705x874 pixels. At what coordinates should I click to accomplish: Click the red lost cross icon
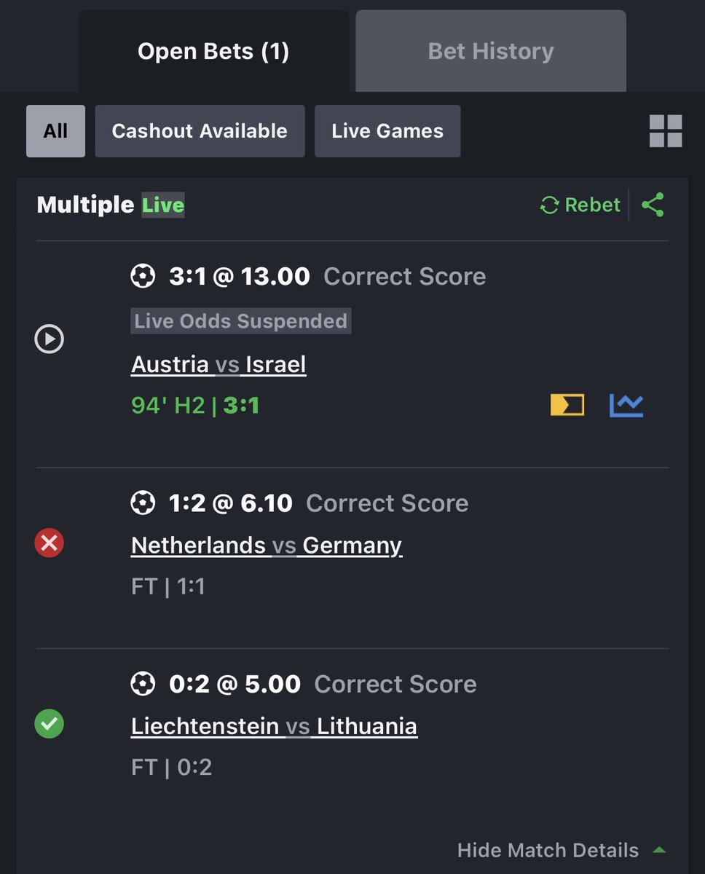point(50,543)
